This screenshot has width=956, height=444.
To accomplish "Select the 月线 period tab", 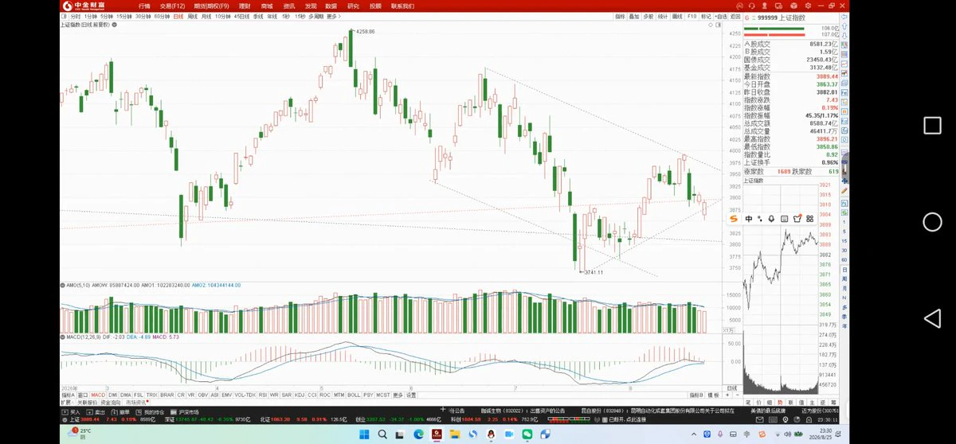I will click(x=206, y=16).
